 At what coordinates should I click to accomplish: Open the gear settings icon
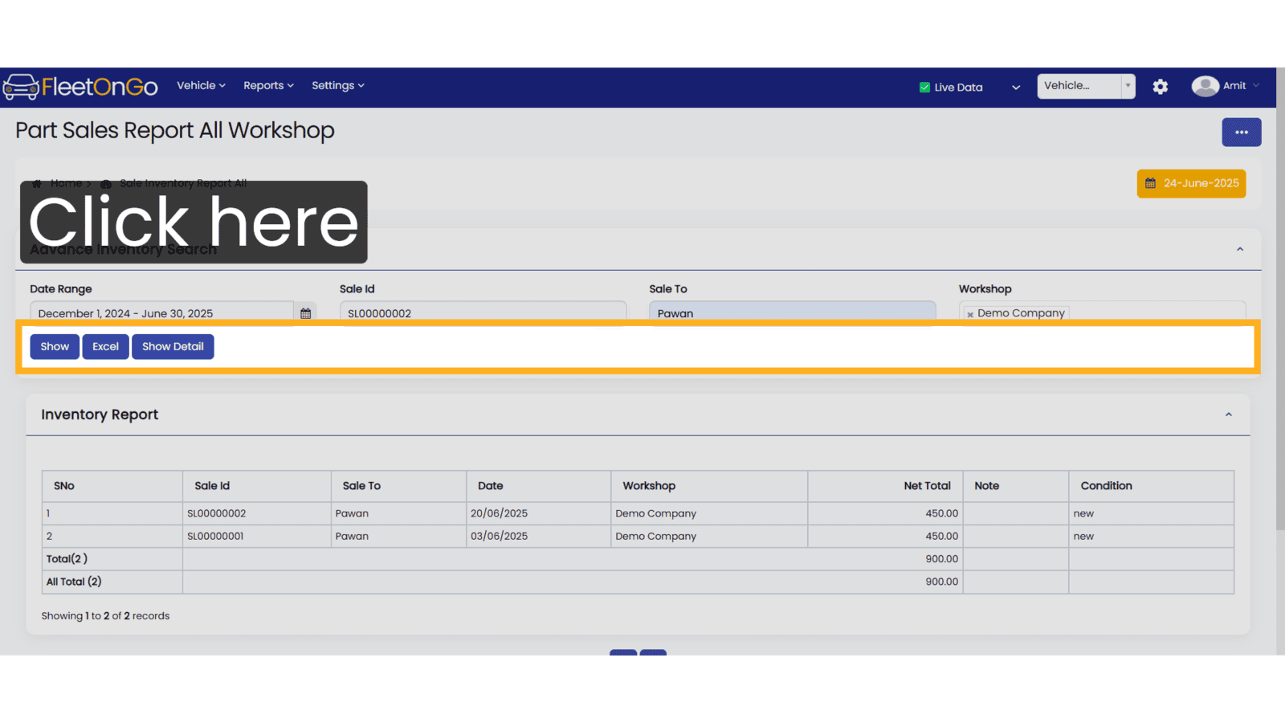tap(1161, 87)
